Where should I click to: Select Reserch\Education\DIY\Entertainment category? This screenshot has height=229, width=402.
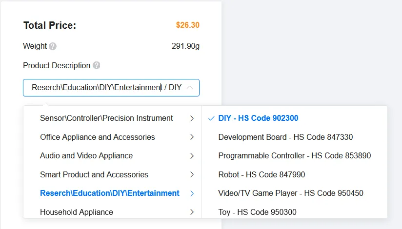pyautogui.click(x=110, y=193)
